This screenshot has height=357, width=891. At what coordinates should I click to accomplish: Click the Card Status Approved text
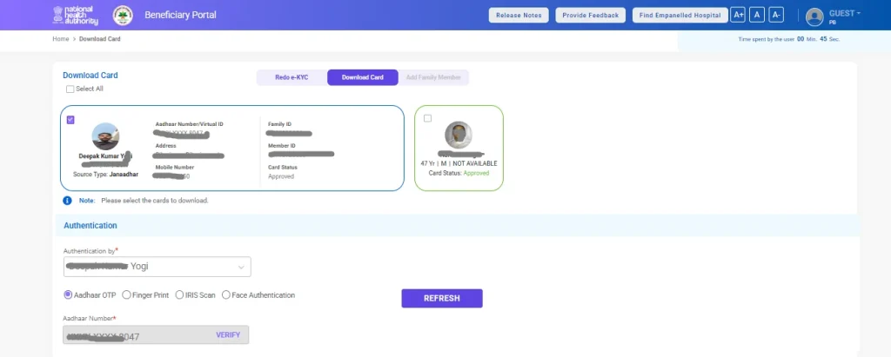coord(459,173)
